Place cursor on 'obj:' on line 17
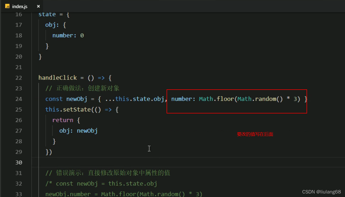Viewport: 345px width, 197px height. pos(52,25)
